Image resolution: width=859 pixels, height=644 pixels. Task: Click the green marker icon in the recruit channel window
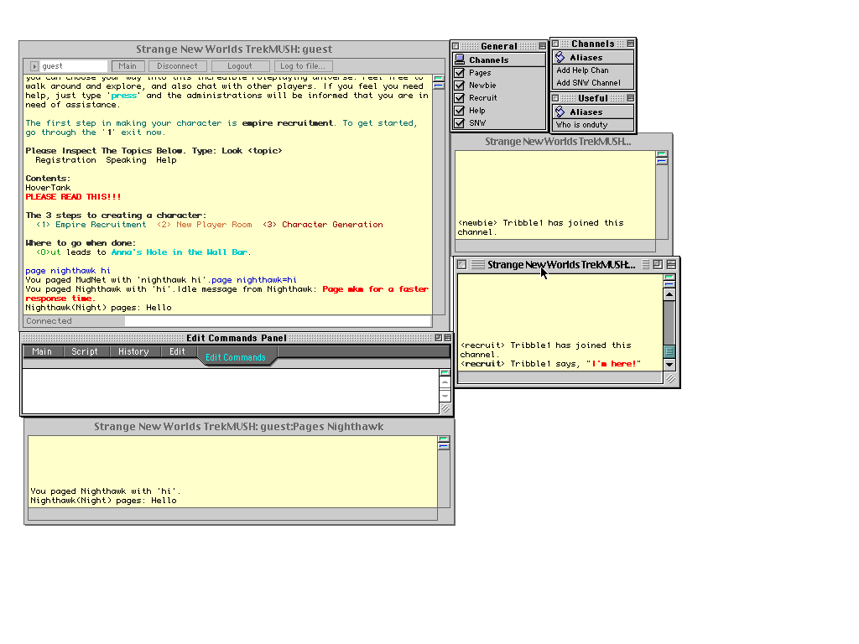(x=669, y=277)
